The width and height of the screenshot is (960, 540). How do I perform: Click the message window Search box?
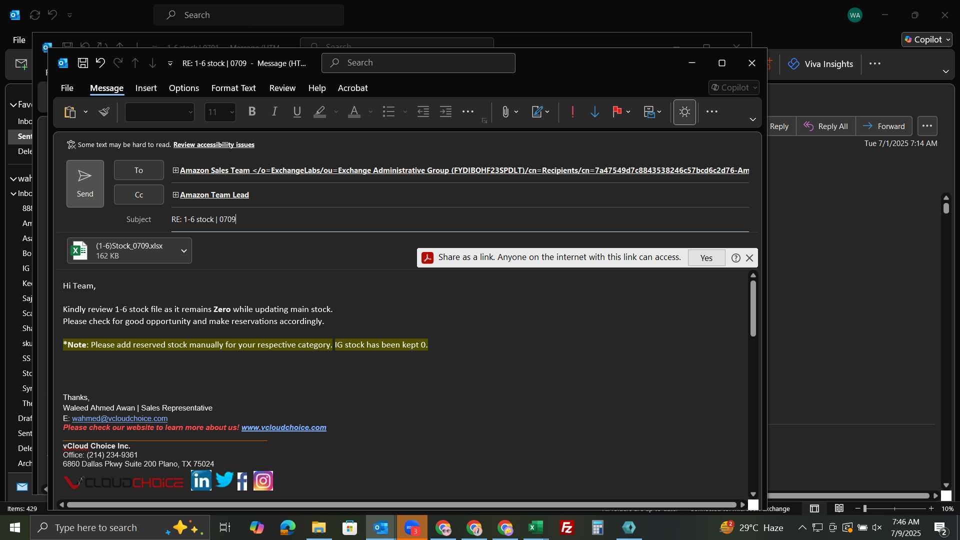[418, 63]
